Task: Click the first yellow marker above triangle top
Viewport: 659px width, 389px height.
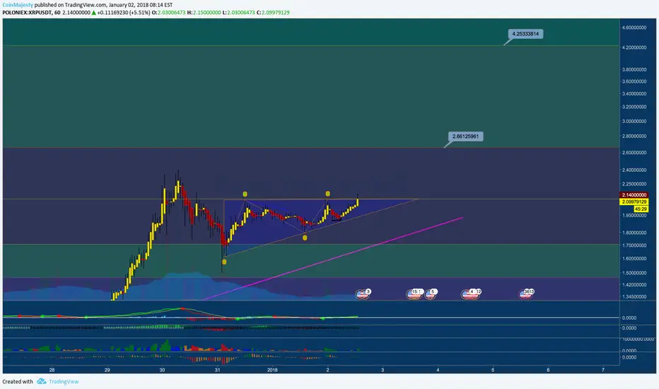Action: click(245, 194)
